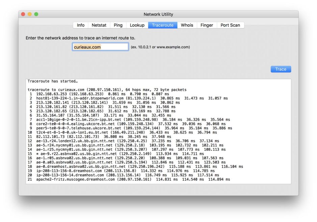This screenshot has height=222, width=317.
Task: Click the Network Utility title bar
Action: point(158,14)
